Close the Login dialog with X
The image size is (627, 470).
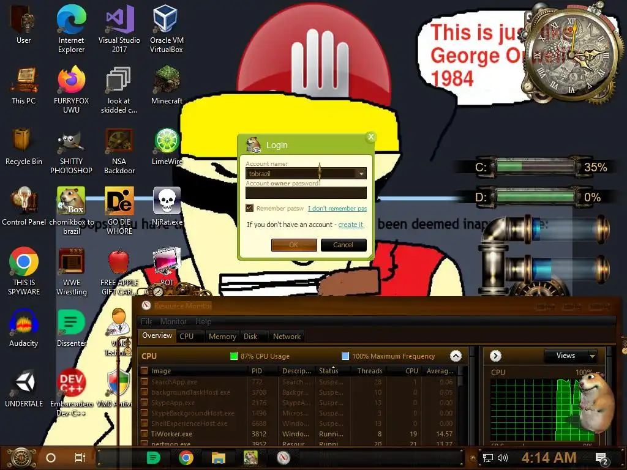coord(371,137)
